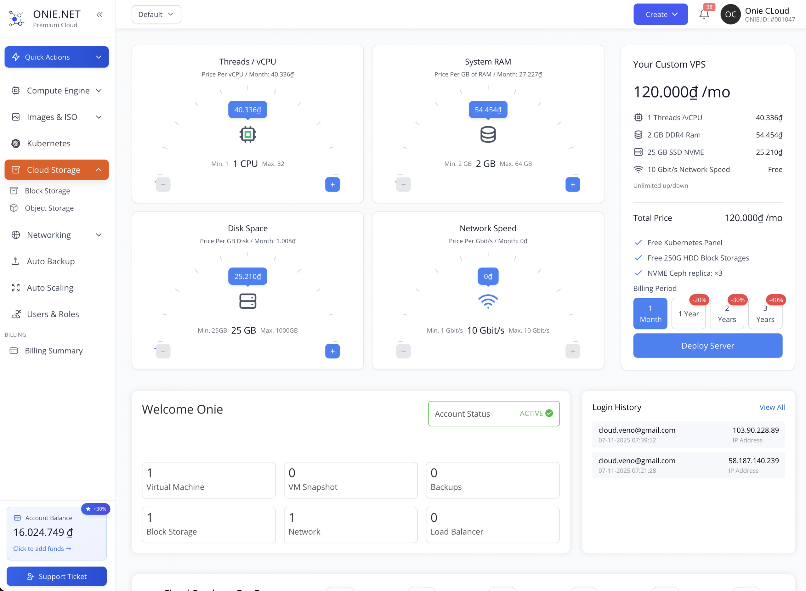Increase vCPU count with plus button
Image resolution: width=806 pixels, height=591 pixels.
tap(332, 185)
